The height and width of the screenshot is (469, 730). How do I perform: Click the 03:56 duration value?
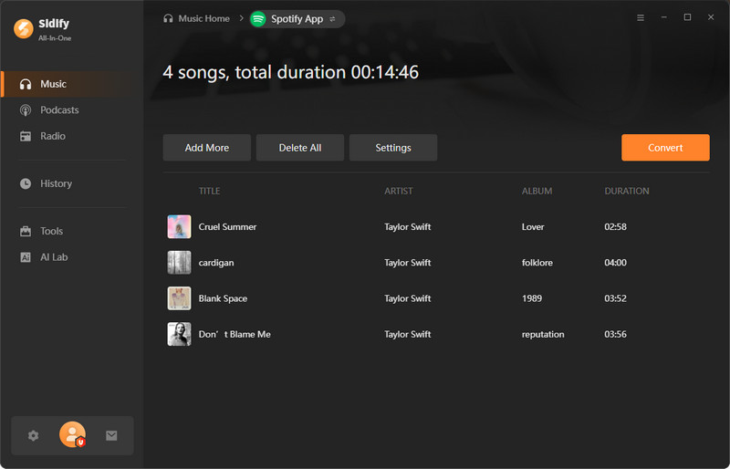click(615, 334)
